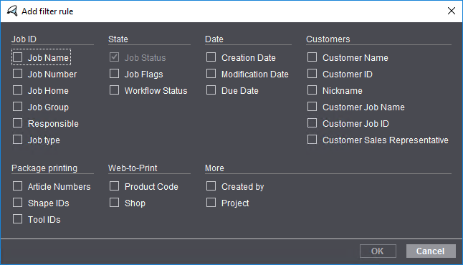Click the More section heading

(x=215, y=168)
